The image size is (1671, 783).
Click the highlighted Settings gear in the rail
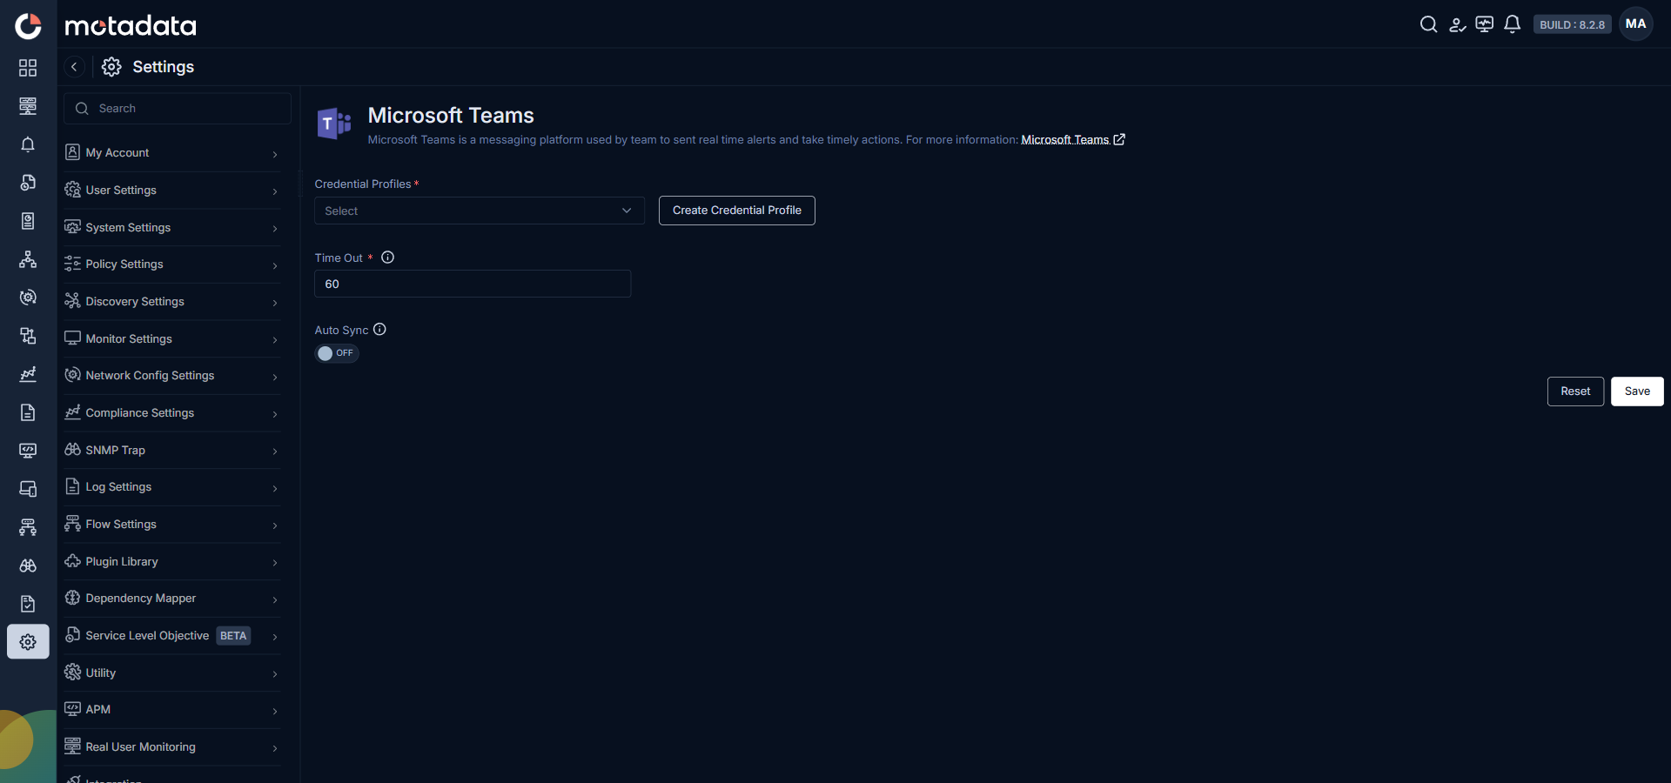[28, 642]
